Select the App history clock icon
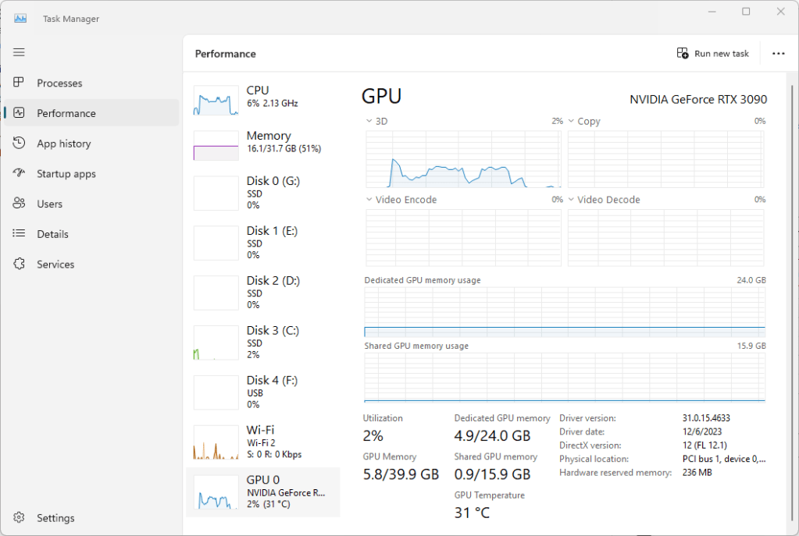 pyautogui.click(x=20, y=144)
